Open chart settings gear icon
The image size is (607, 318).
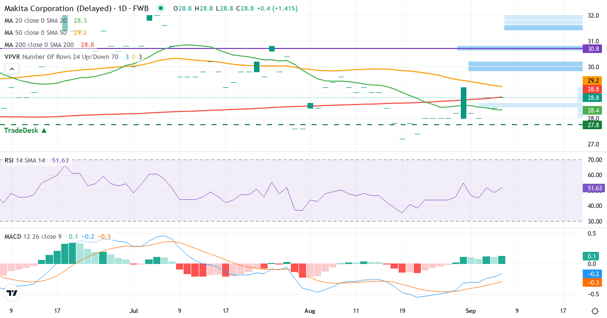pos(595,310)
